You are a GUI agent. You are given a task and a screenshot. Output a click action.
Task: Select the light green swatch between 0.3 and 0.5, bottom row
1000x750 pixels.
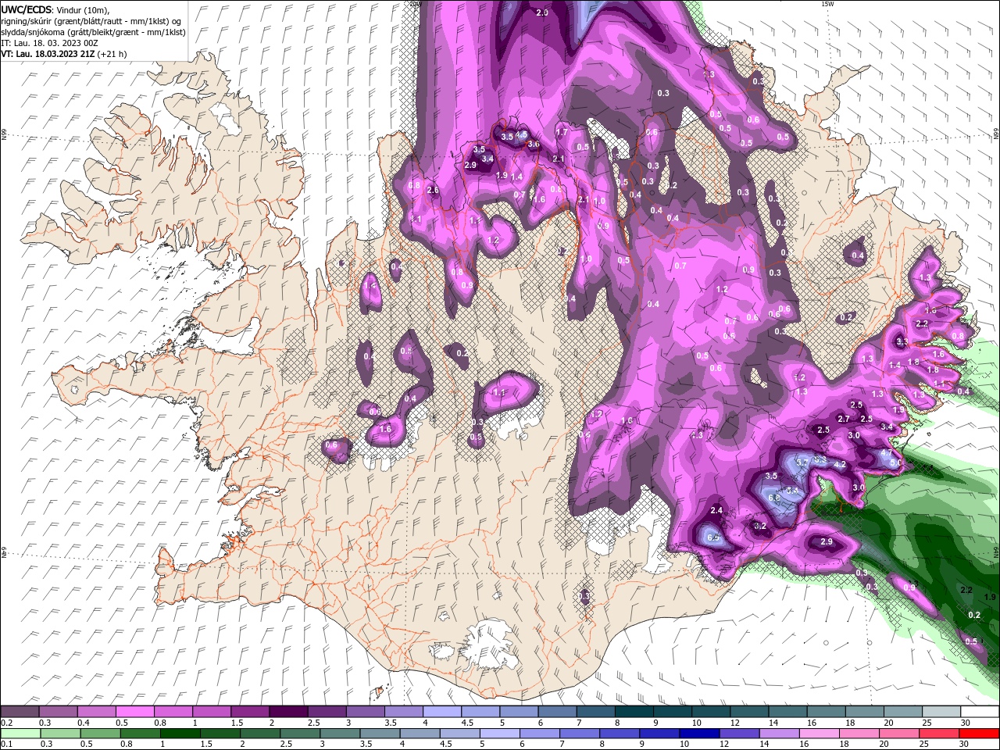pyautogui.click(x=60, y=734)
